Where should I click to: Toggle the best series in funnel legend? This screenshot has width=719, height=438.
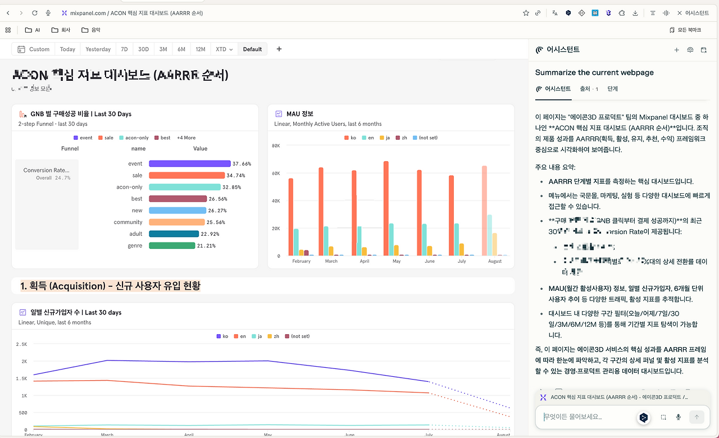(x=162, y=138)
